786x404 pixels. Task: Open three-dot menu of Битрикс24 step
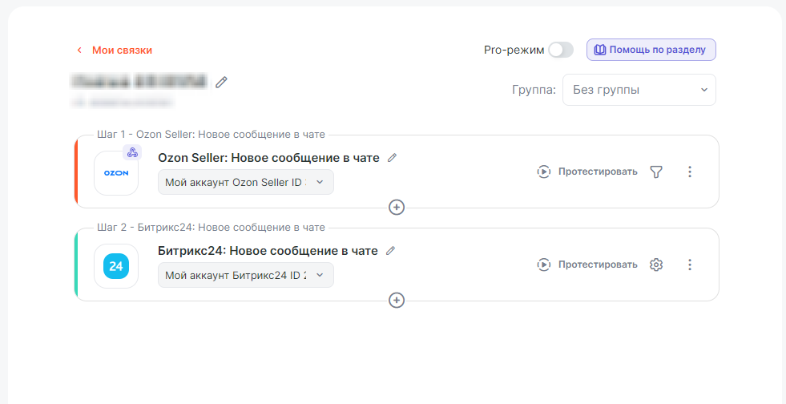point(690,265)
